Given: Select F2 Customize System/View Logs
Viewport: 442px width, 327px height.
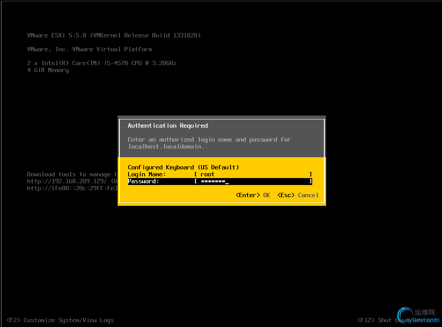Looking at the screenshot, I should coord(60,320).
